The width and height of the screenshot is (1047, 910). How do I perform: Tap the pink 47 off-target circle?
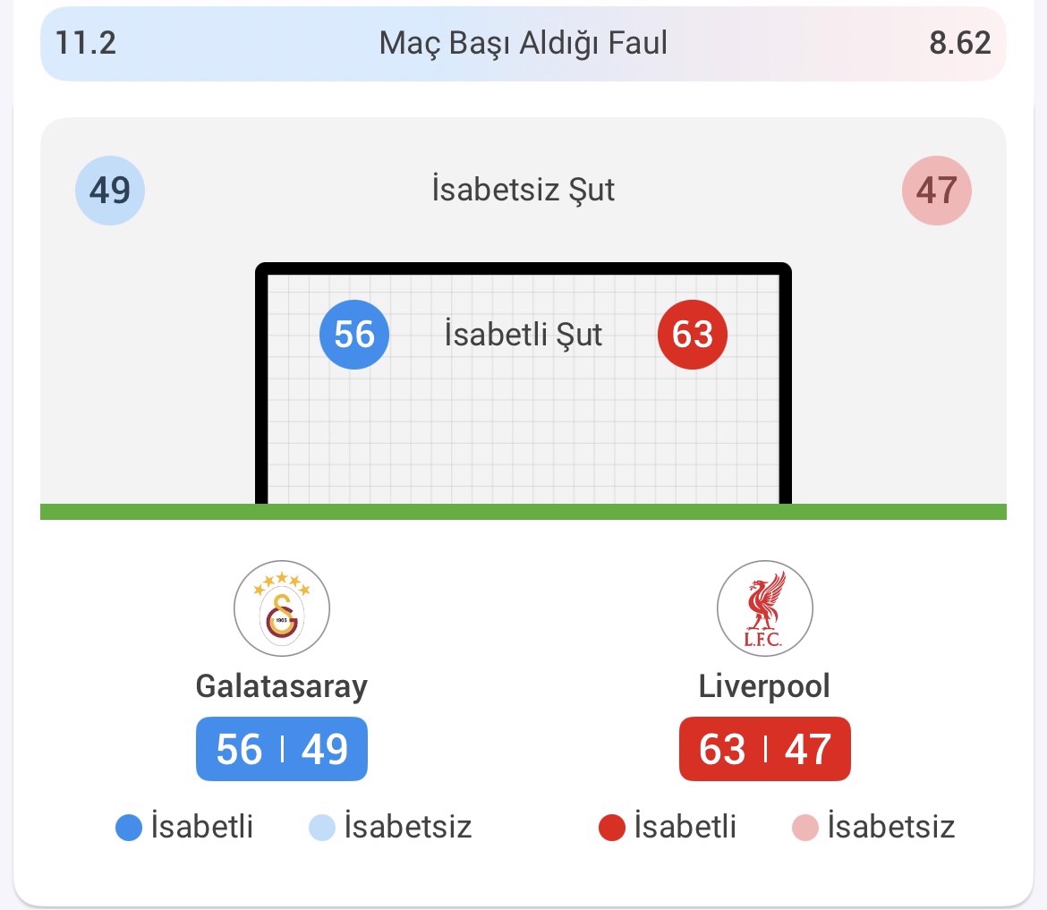click(x=937, y=190)
